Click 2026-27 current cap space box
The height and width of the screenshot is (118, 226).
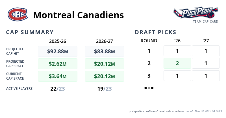click(105, 76)
